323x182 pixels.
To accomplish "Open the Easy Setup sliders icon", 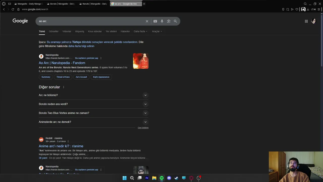I will pyautogui.click(x=319, y=9).
